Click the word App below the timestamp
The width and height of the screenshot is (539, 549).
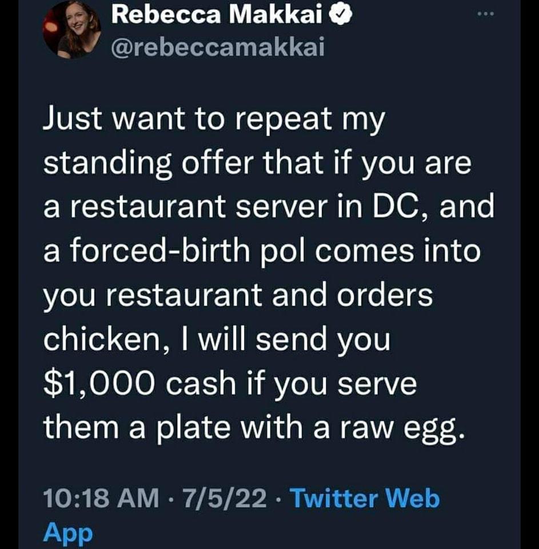67,533
